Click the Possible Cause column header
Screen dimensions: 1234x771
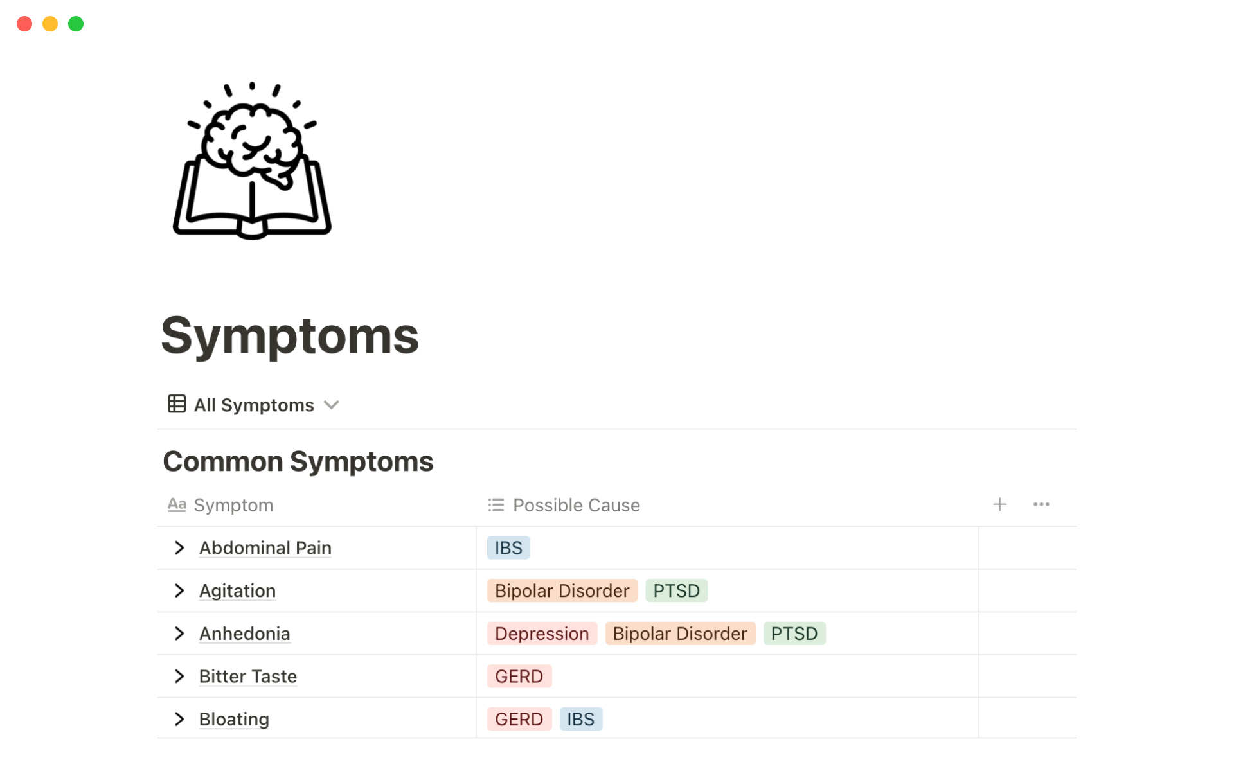point(576,505)
